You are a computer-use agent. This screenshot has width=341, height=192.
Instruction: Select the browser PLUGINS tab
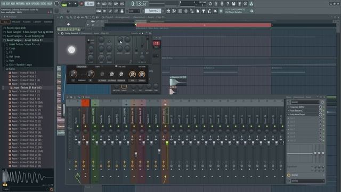27,22
